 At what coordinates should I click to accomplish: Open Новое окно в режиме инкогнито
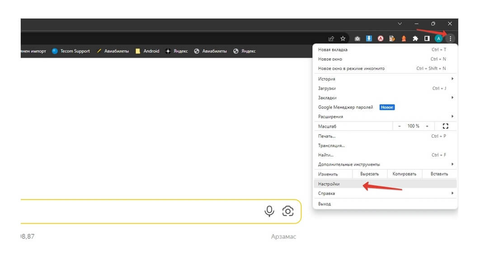(x=385, y=68)
